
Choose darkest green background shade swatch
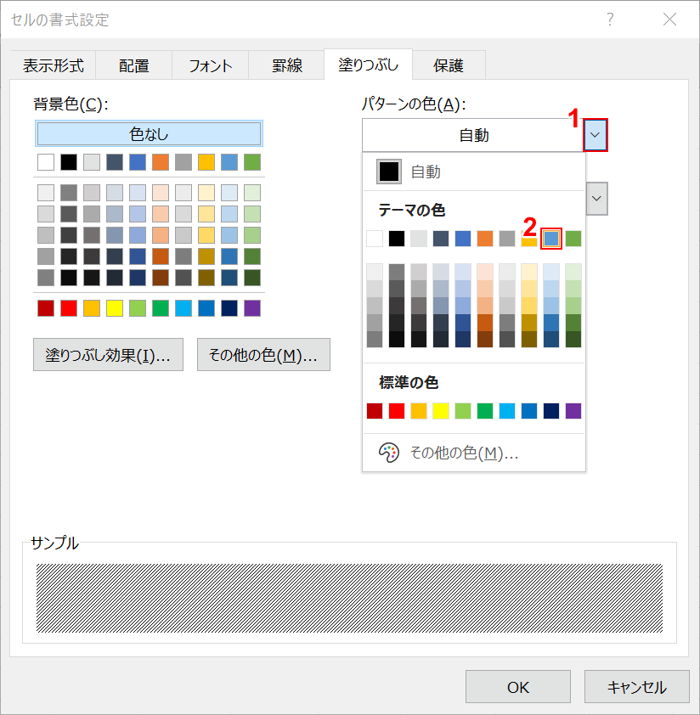point(252,277)
